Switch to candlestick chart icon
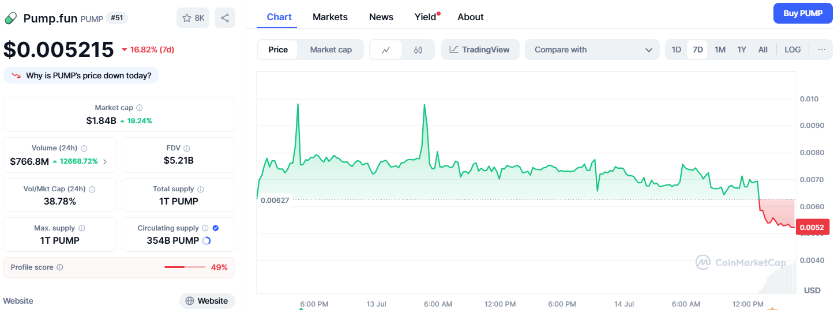This screenshot has width=834, height=310. 418,50
